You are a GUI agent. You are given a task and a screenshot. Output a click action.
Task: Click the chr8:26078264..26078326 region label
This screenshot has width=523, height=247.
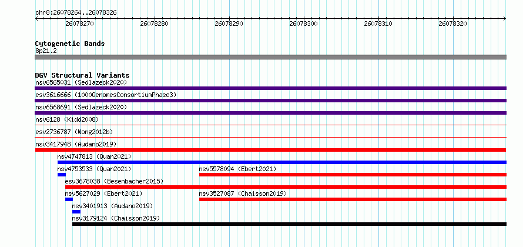(x=76, y=13)
